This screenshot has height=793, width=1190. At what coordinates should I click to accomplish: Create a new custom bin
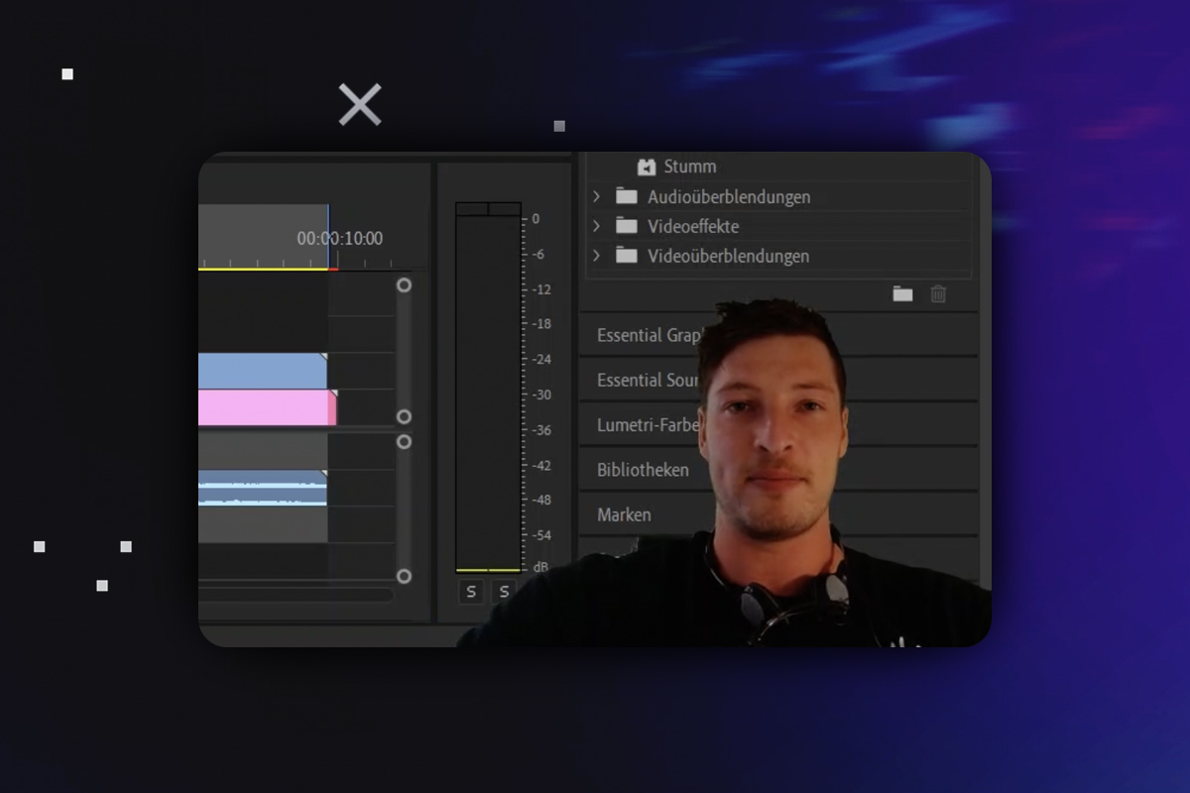pyautogui.click(x=902, y=293)
